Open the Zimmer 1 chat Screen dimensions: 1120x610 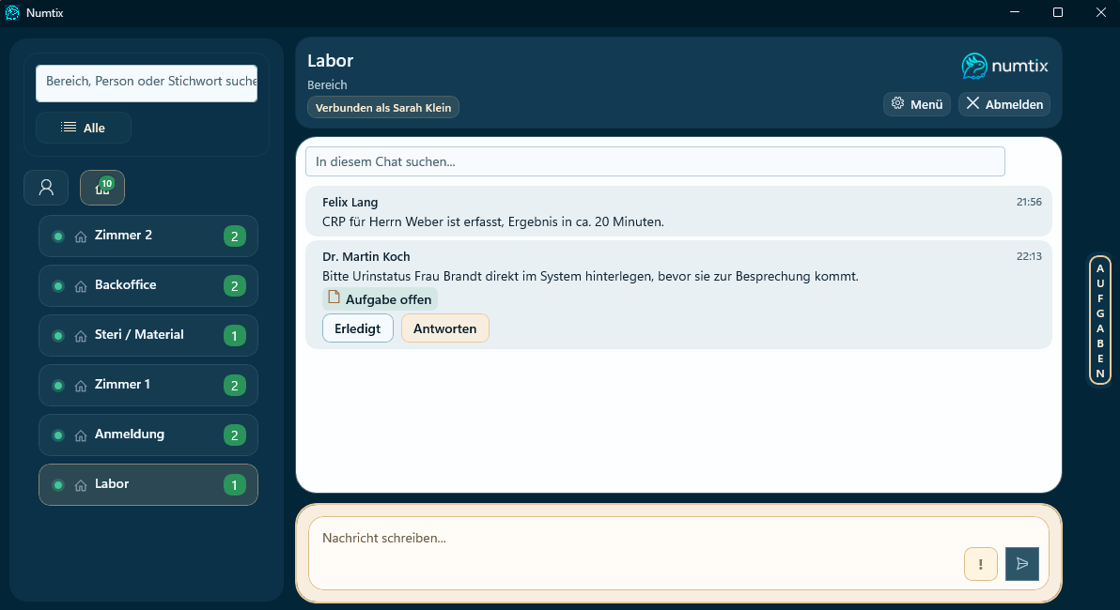[148, 386]
